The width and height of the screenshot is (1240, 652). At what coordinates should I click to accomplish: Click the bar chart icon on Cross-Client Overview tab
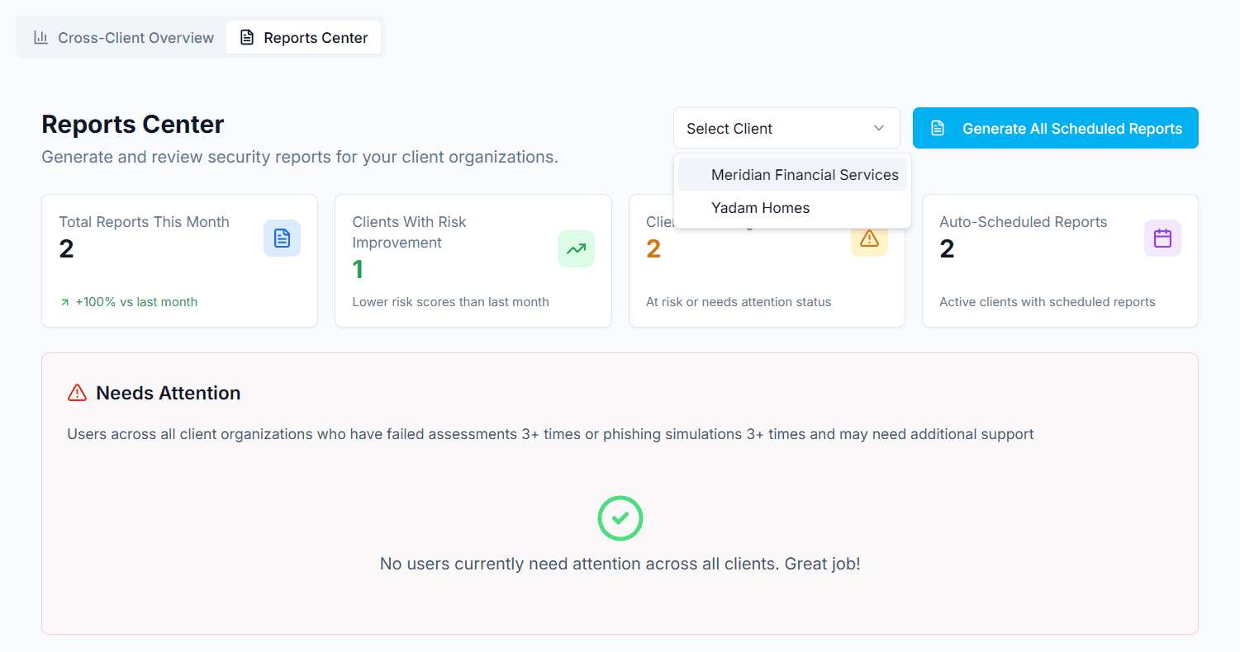(x=40, y=37)
